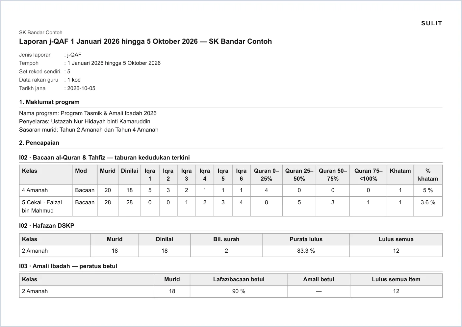Click the Iqra 6 column header
Image resolution: width=462 pixels, height=327 pixels.
click(x=241, y=175)
